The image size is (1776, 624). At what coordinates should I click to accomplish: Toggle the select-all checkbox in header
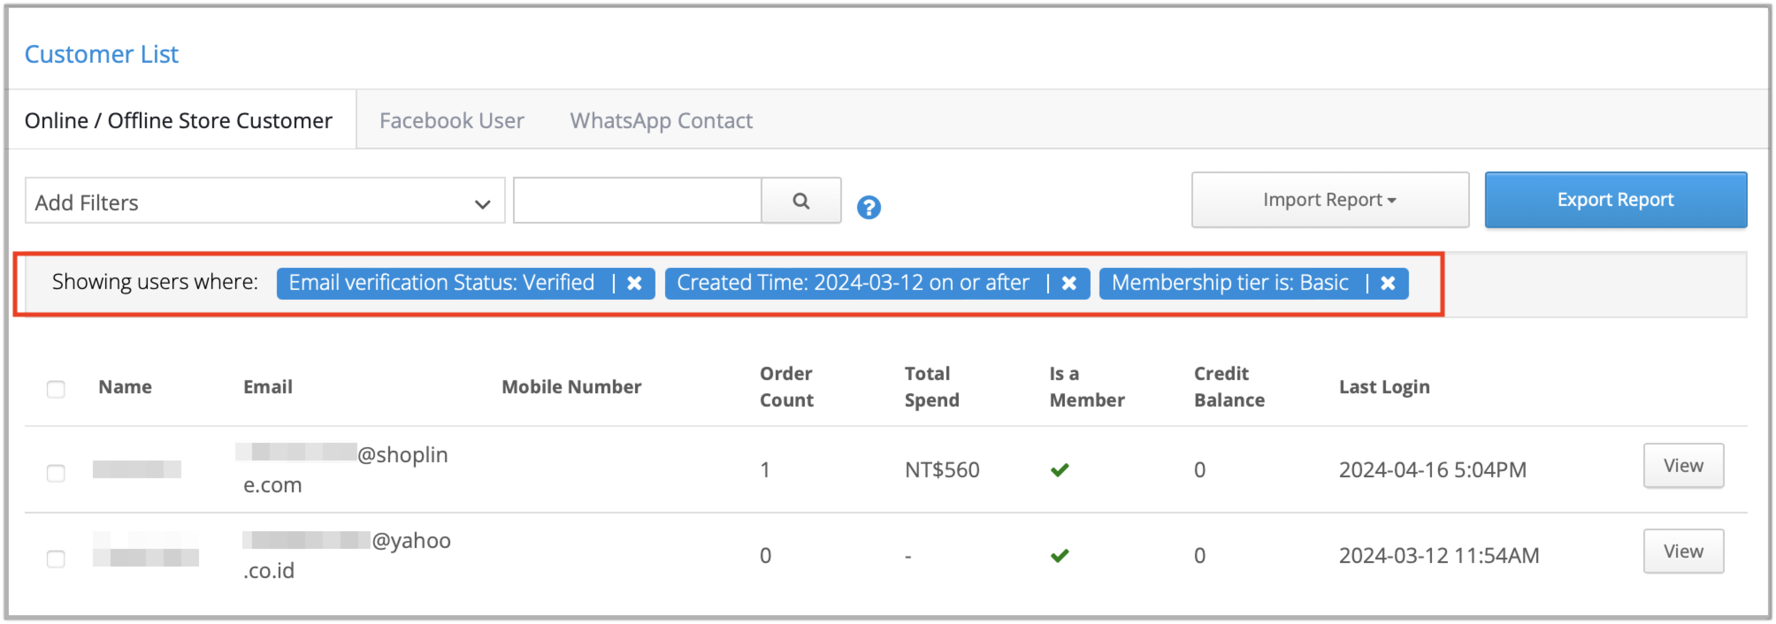pos(56,388)
